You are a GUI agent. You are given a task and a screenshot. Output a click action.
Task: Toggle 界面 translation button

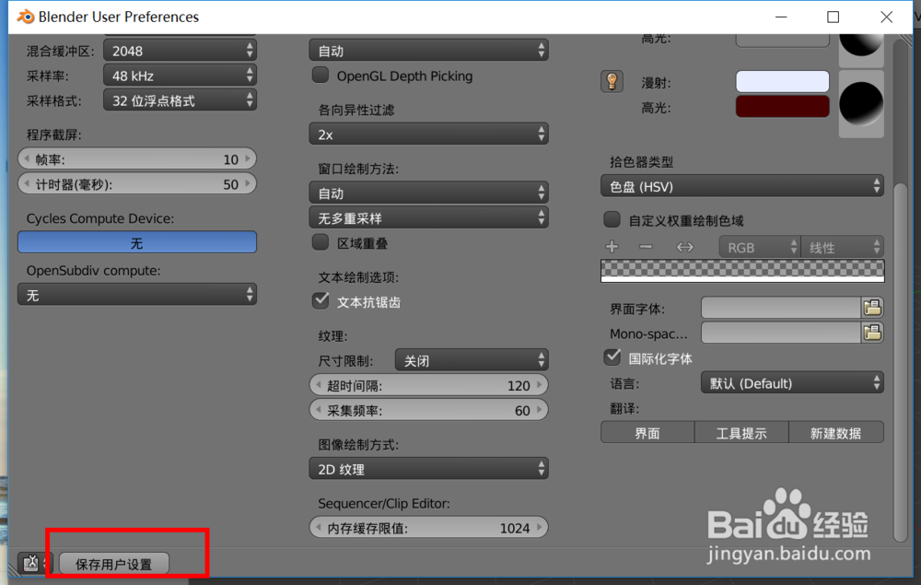pyautogui.click(x=647, y=433)
